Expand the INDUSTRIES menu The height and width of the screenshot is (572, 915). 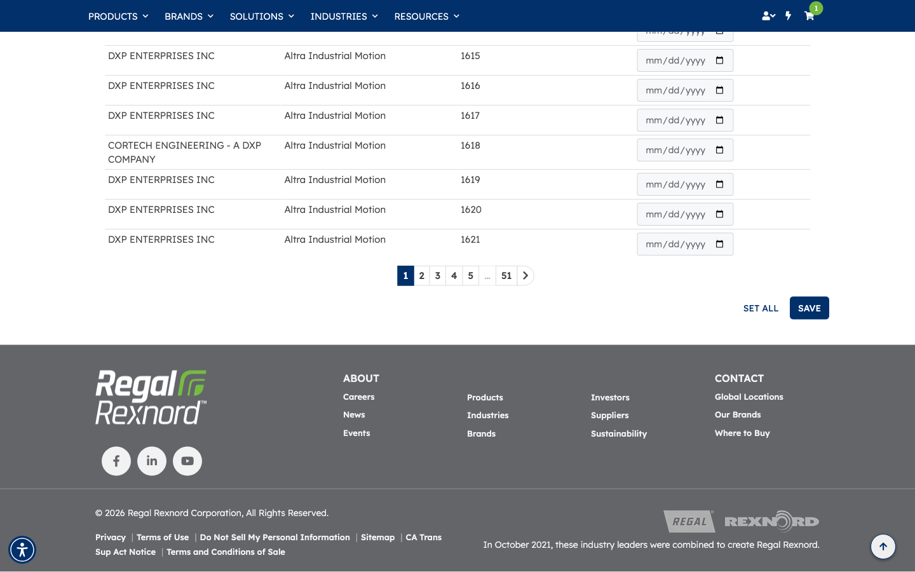pyautogui.click(x=344, y=16)
